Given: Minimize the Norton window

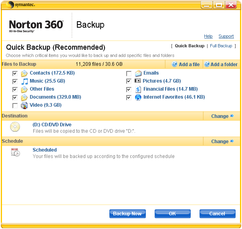Looking at the screenshot, I should coord(206,5).
